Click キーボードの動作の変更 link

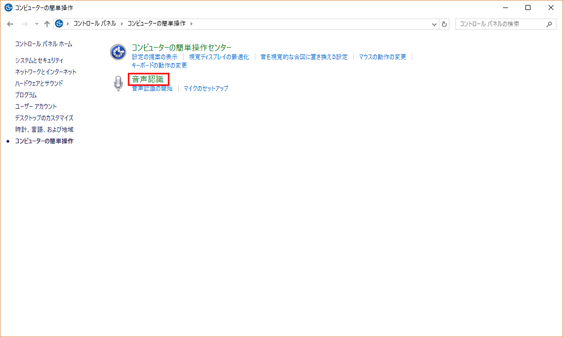[159, 66]
